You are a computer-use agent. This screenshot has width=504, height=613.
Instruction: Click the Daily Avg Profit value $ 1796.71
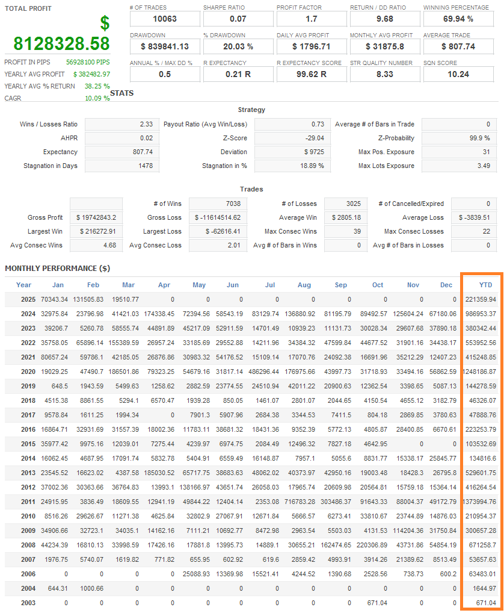(312, 46)
